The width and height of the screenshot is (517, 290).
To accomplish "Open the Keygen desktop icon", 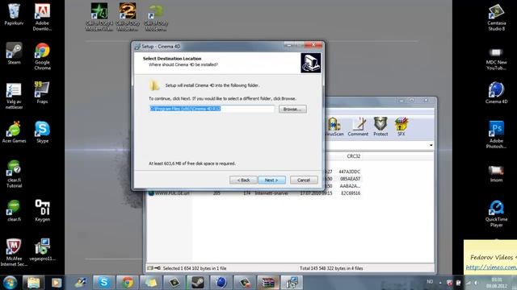I will 42,210.
